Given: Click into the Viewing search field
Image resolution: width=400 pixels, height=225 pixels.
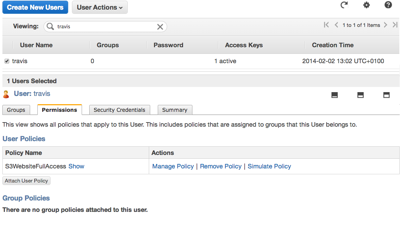Looking at the screenshot, I should click(105, 27).
